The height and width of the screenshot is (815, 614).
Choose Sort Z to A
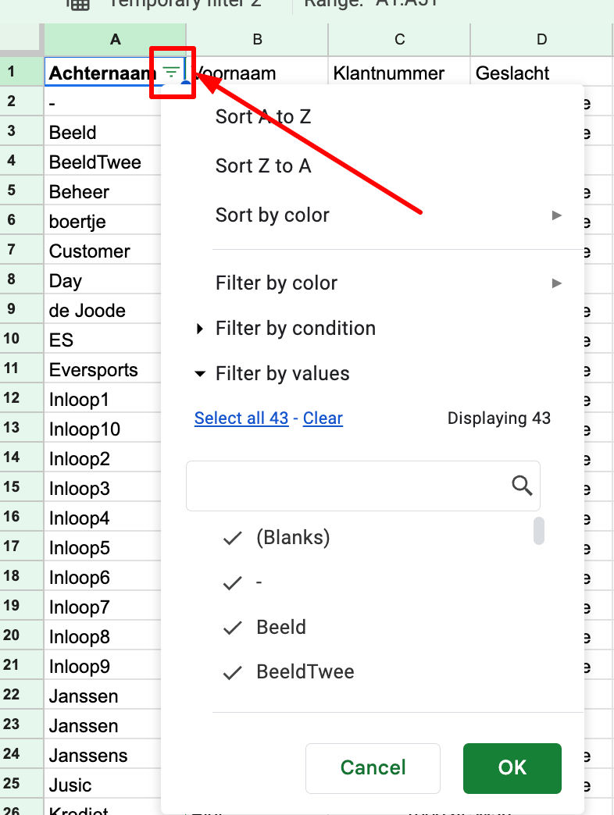click(x=263, y=165)
